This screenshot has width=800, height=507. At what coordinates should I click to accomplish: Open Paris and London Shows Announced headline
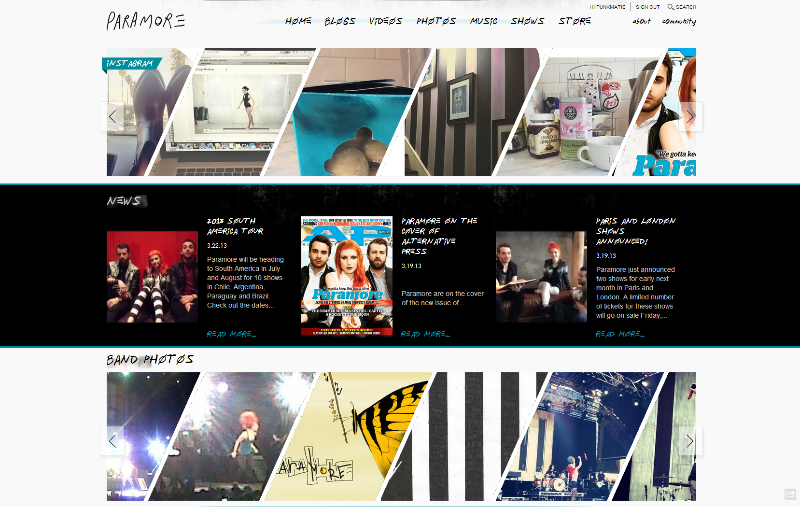(x=635, y=231)
